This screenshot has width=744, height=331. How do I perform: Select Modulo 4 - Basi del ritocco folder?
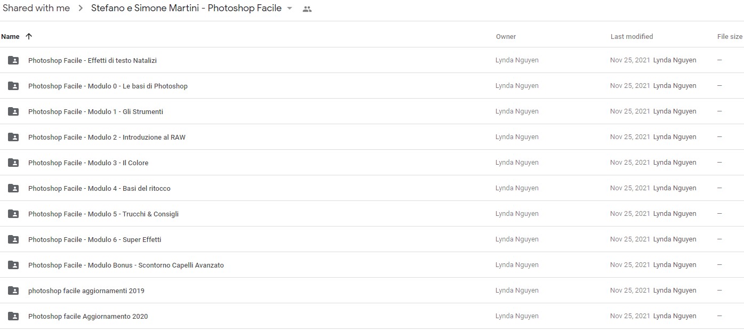click(x=372, y=188)
